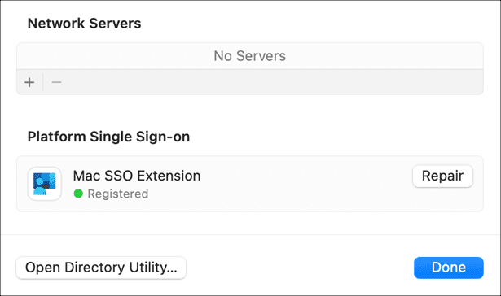Screen dimensions: 501x296
Task: Click the 'Platform Single Sign-on' heading
Action: tap(108, 137)
